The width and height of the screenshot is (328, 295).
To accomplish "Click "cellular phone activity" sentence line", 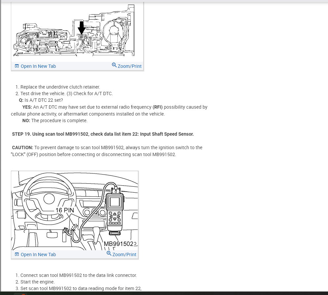I will (88, 114).
